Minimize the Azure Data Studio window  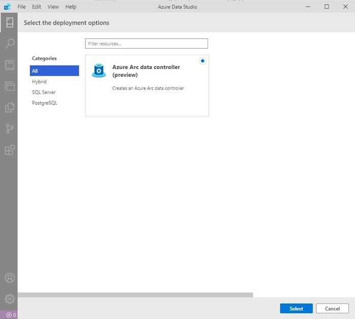(x=308, y=7)
